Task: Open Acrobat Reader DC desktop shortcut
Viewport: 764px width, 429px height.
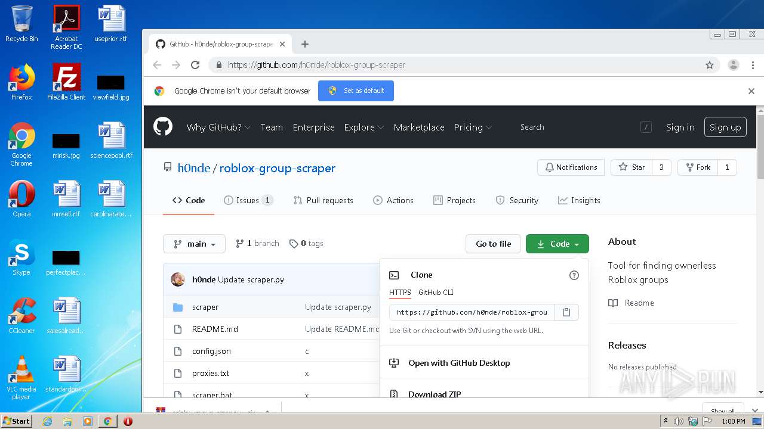Action: point(66,27)
